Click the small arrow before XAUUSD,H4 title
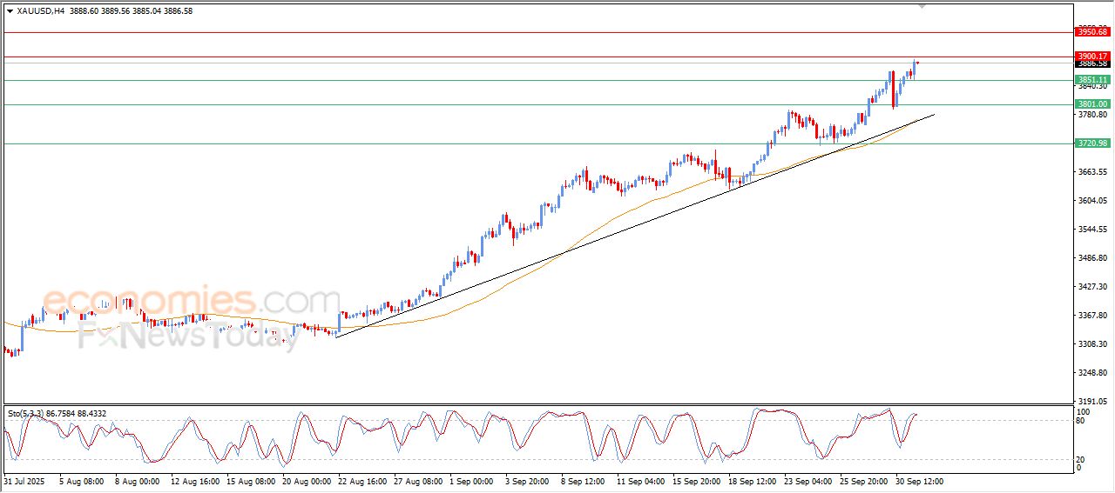 [x=10, y=11]
